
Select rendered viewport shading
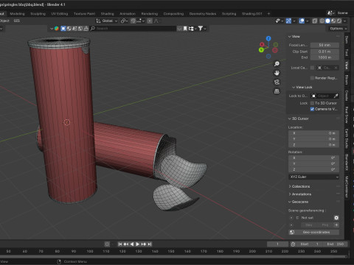[339, 21]
